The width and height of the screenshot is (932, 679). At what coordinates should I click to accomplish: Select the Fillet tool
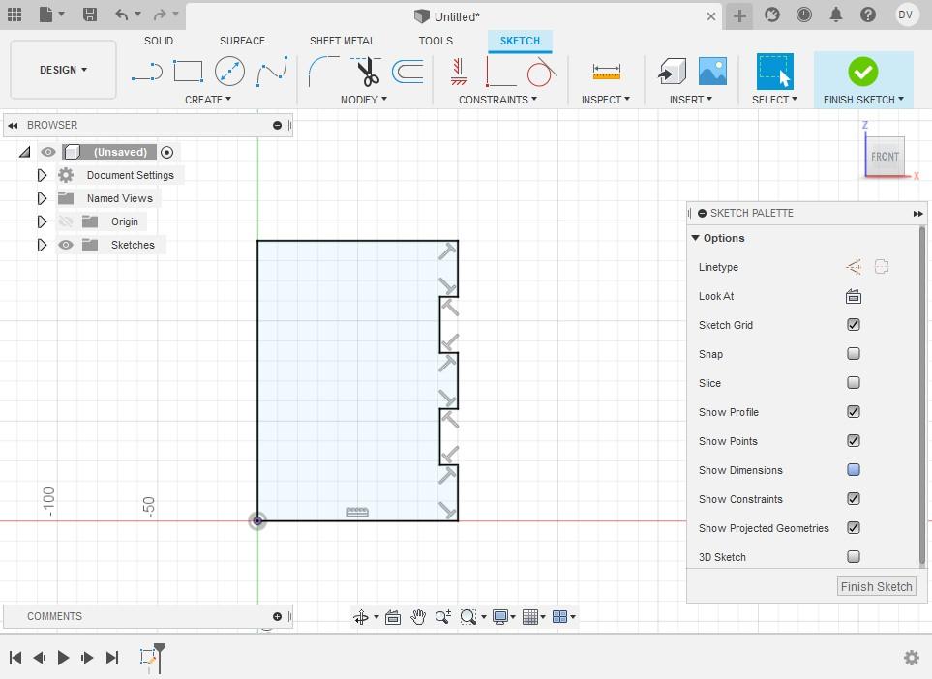(x=323, y=72)
